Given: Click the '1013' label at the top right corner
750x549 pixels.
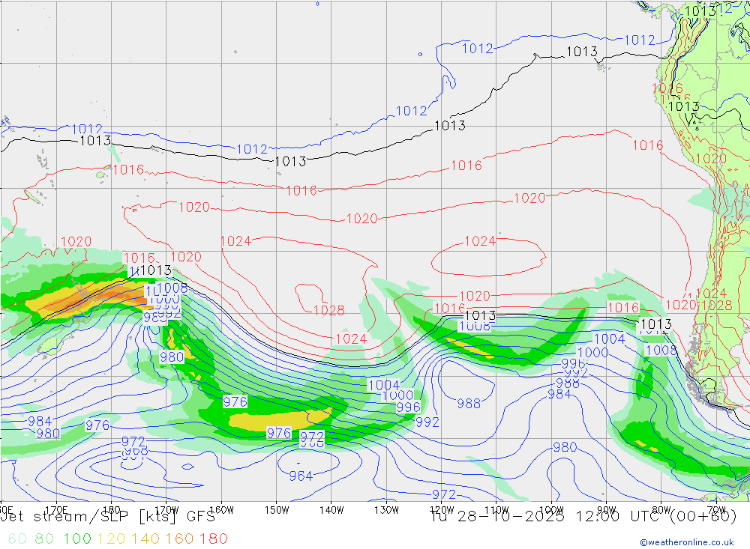Looking at the screenshot, I should (x=700, y=11).
